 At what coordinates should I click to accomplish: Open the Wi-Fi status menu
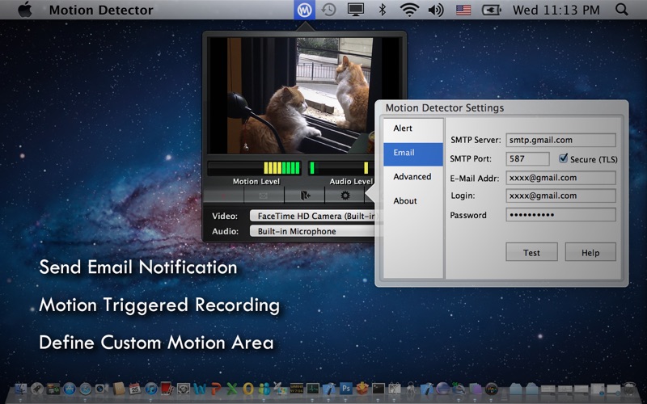click(408, 10)
